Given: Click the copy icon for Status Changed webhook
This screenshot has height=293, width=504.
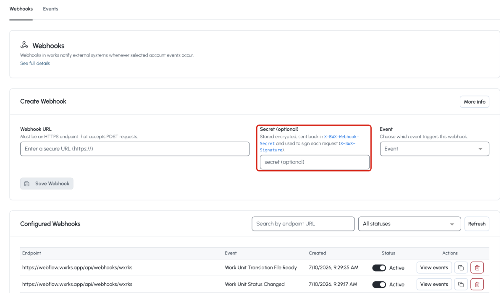Looking at the screenshot, I should click(x=461, y=284).
